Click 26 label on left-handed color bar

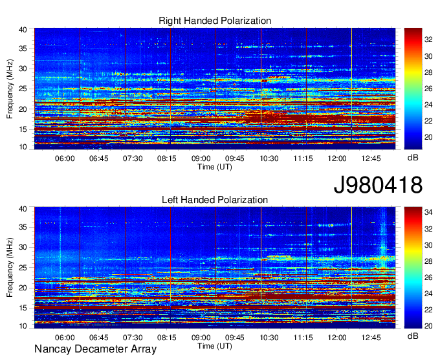tap(428, 277)
